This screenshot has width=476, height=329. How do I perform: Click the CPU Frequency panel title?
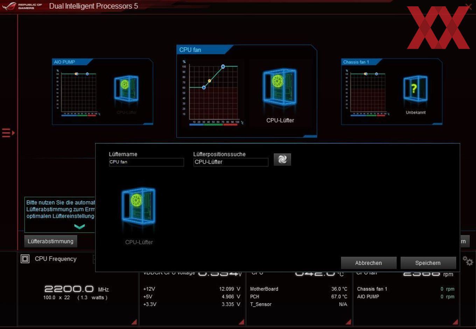56,259
